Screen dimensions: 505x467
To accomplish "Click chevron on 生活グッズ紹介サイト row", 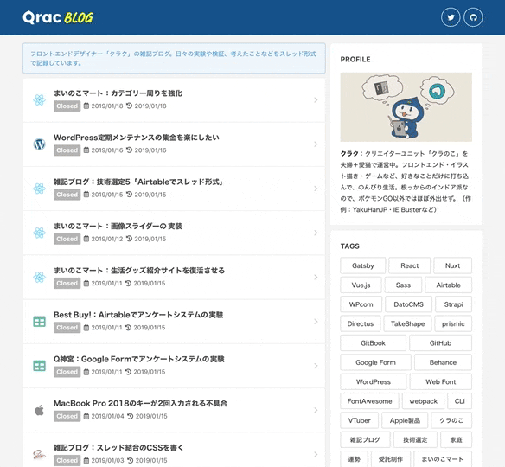I will [316, 277].
